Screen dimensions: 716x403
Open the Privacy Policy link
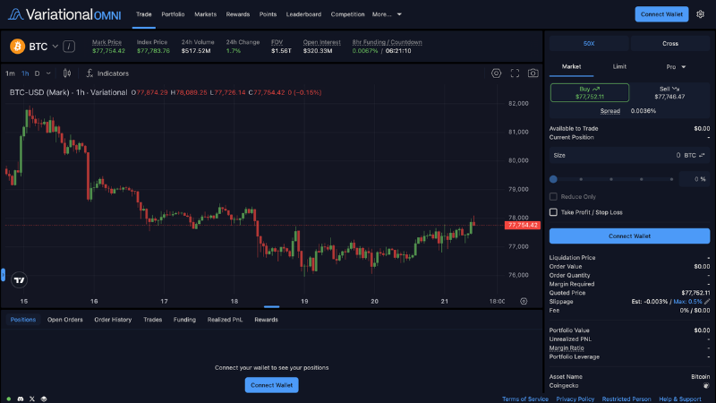(x=575, y=399)
